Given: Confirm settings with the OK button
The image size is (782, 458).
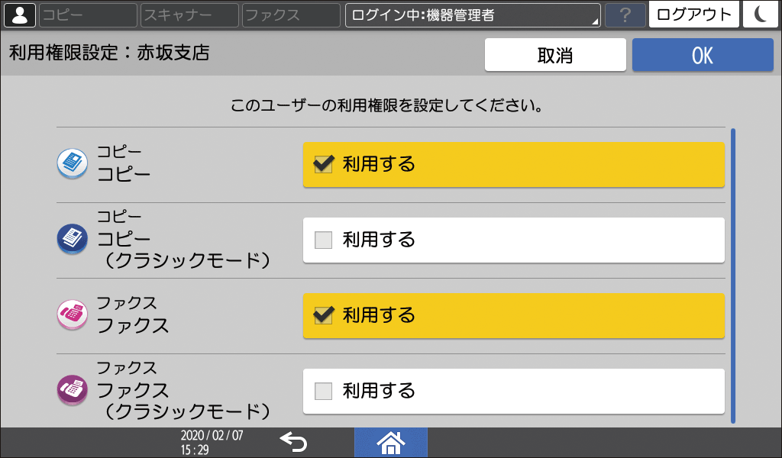Looking at the screenshot, I should [x=702, y=54].
